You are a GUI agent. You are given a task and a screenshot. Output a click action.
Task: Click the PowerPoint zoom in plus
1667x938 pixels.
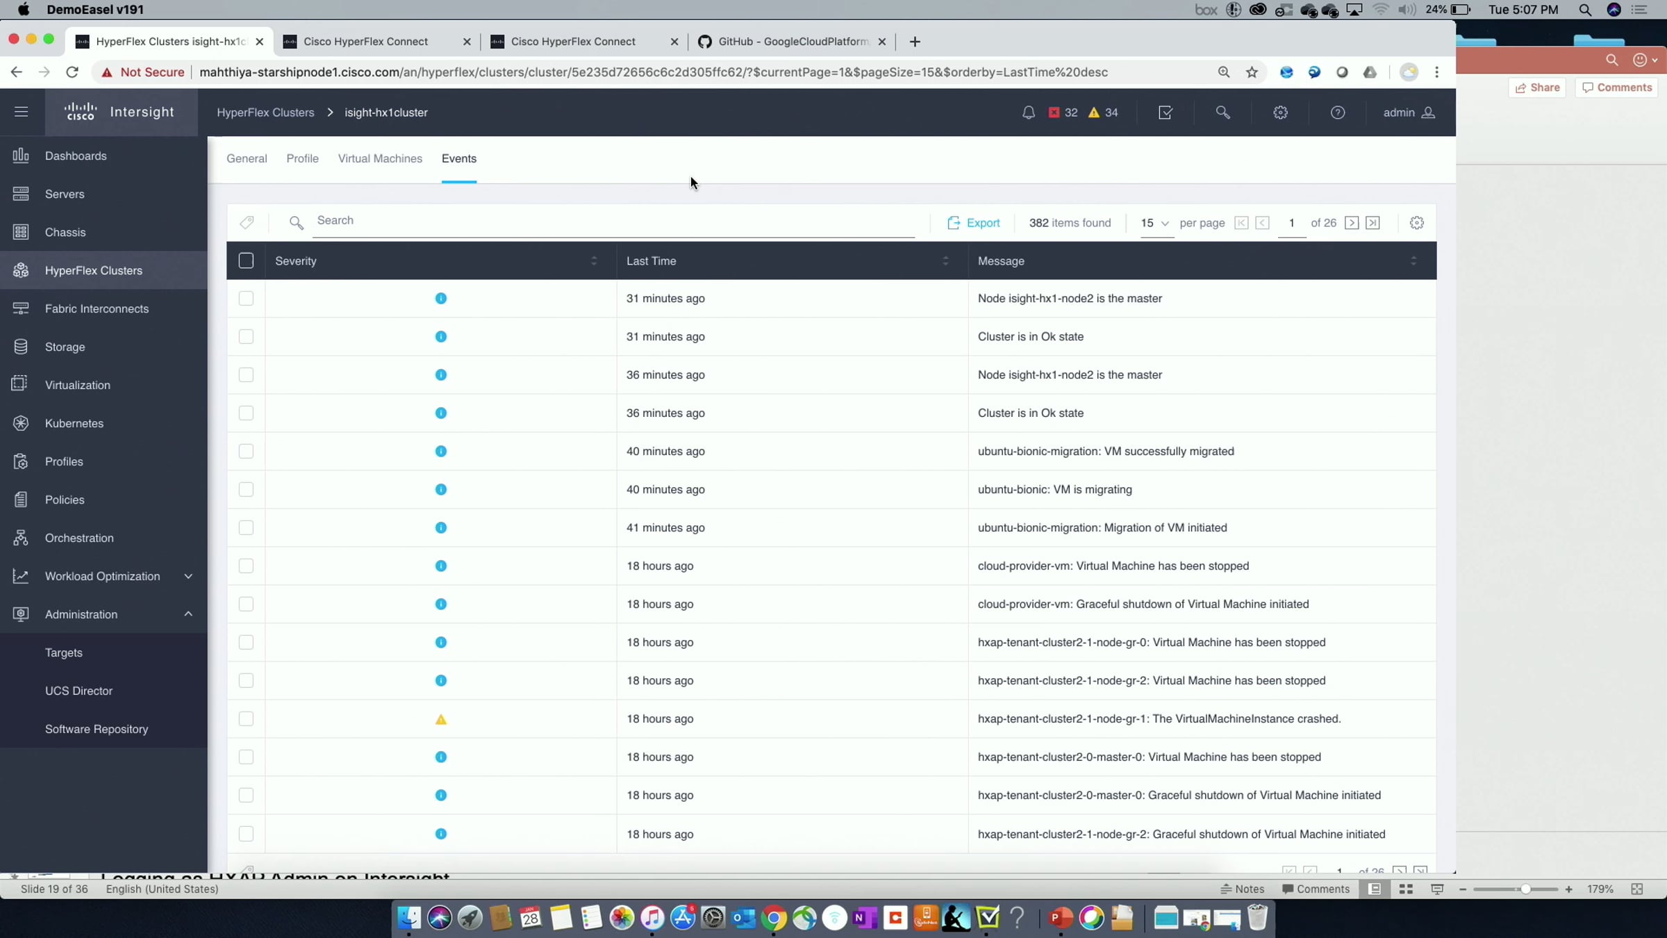point(1568,889)
